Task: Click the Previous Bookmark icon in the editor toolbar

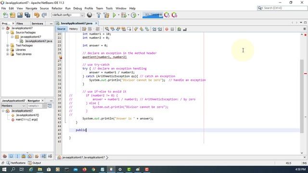Action: (136, 29)
